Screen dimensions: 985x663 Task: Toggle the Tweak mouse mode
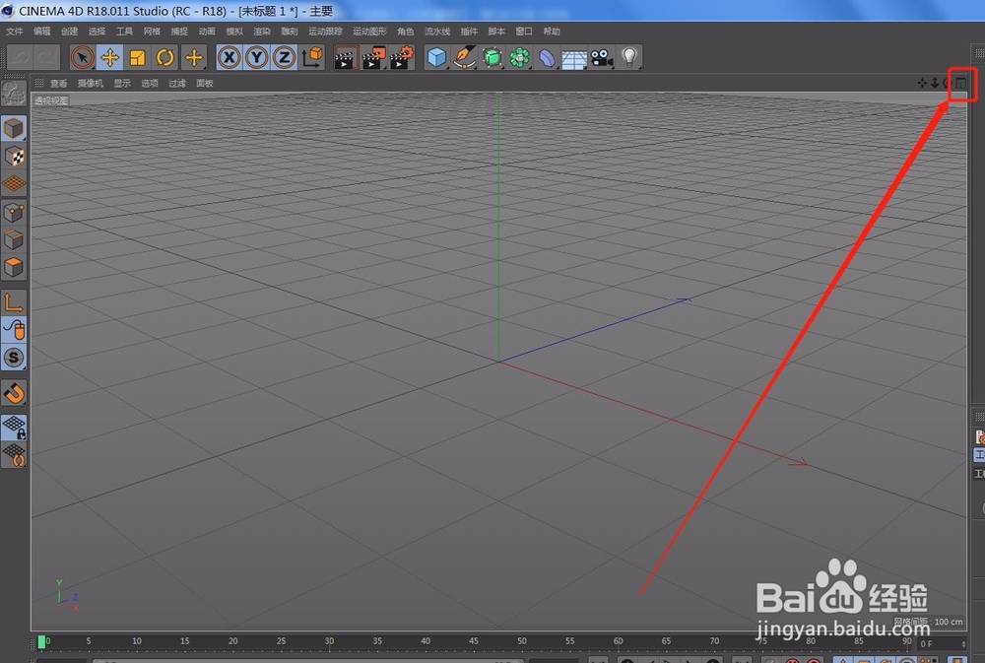point(13,329)
